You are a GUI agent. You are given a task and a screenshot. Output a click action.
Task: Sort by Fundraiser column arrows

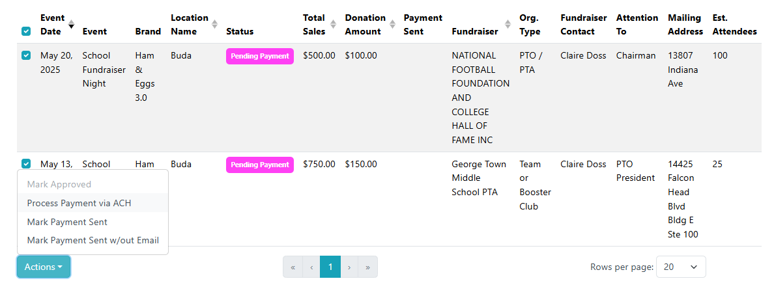[x=506, y=31]
